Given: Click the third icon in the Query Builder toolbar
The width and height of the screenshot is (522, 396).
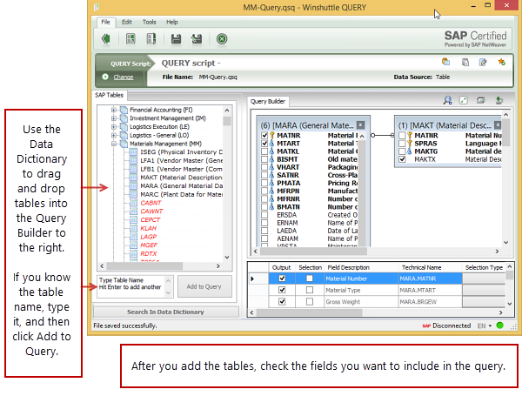Looking at the screenshot, I should click(481, 100).
